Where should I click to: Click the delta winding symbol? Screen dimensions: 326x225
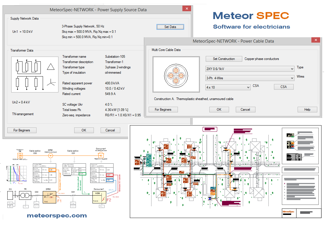click(51, 67)
